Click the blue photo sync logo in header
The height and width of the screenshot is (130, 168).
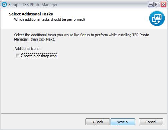click(x=157, y=18)
